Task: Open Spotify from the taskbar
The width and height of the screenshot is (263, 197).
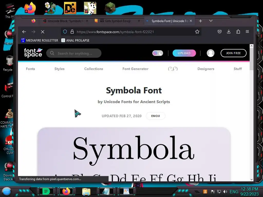Action: 46,191
